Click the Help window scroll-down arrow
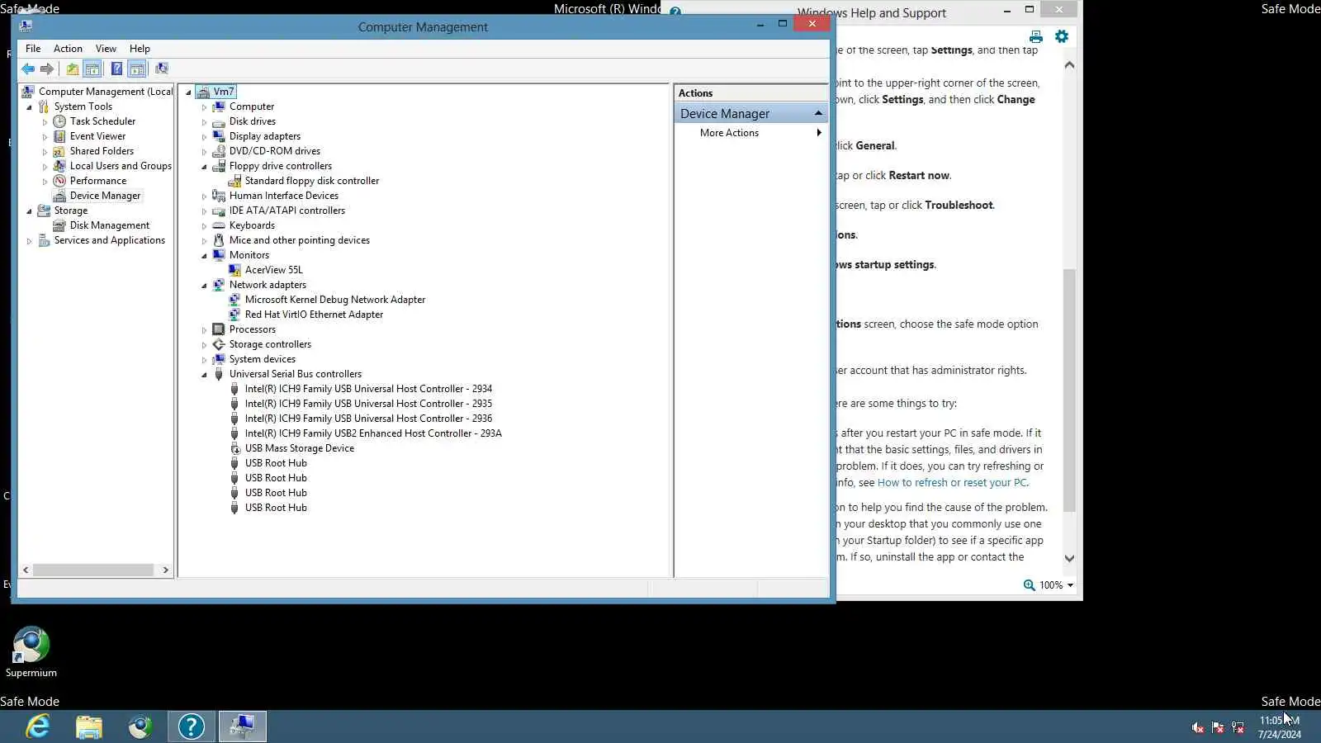The width and height of the screenshot is (1321, 743). (x=1069, y=559)
